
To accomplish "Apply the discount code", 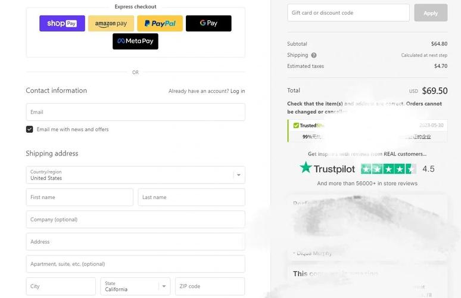I will [431, 13].
